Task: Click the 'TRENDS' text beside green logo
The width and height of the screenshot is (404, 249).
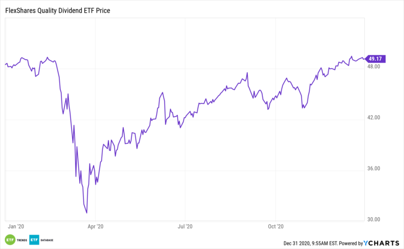Action: pos(22,239)
